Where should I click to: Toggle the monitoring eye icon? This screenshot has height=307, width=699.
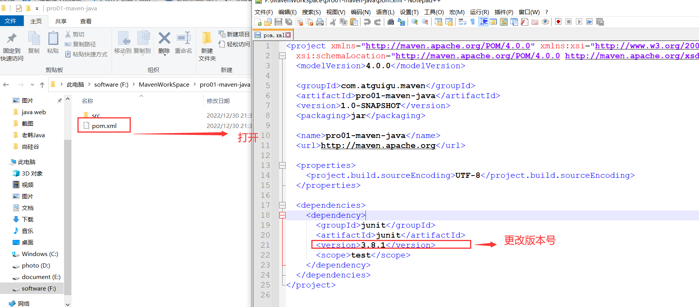click(545, 22)
